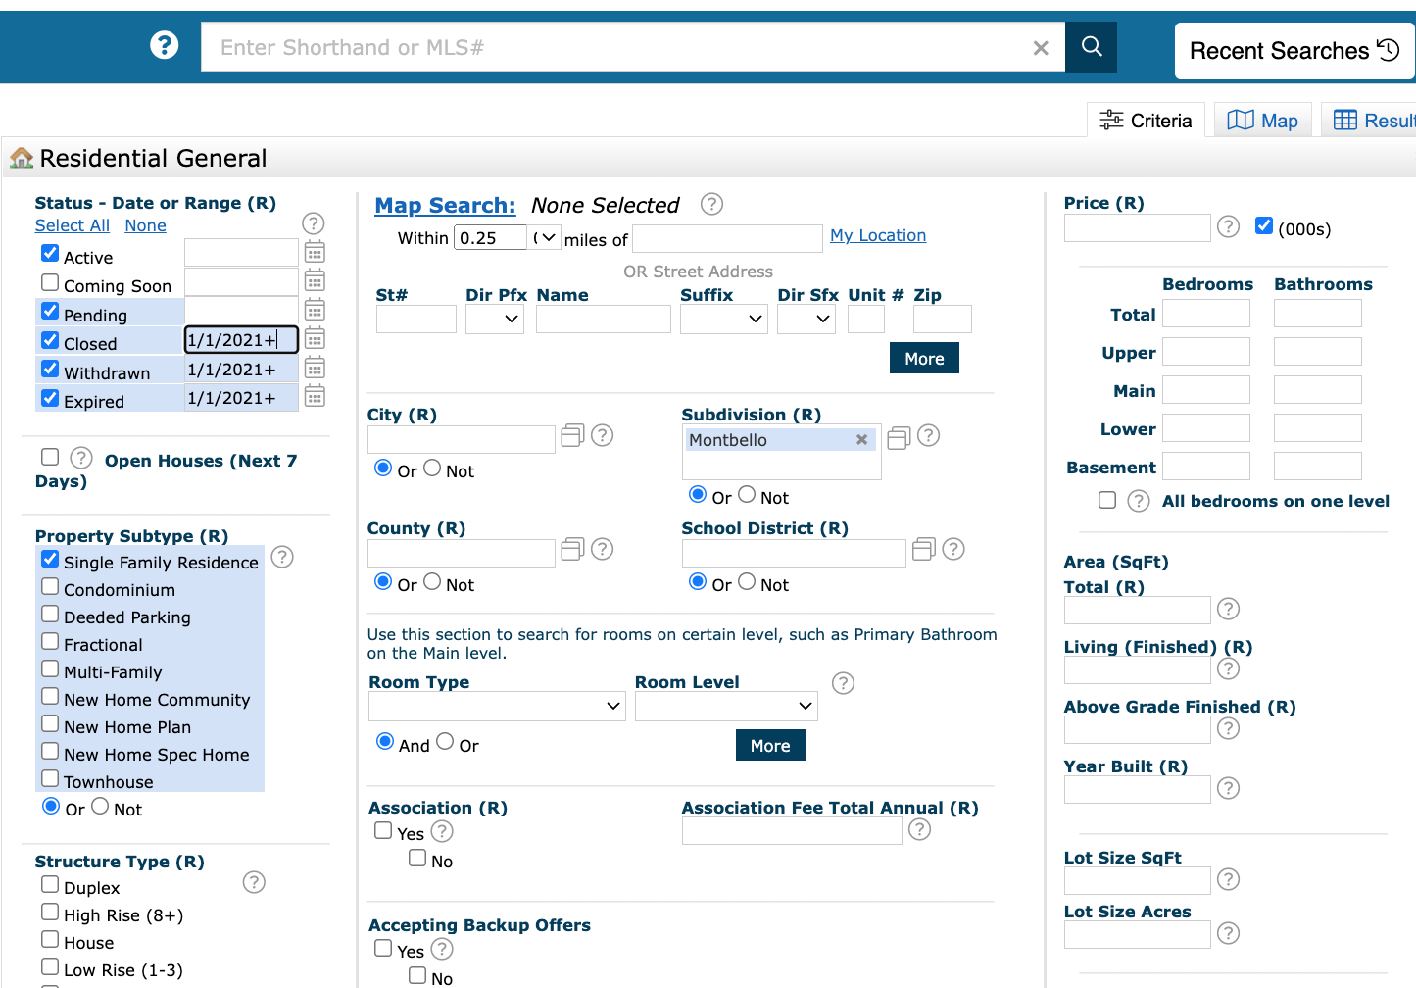
Task: Open calendar picker for Closed status date
Action: click(315, 339)
